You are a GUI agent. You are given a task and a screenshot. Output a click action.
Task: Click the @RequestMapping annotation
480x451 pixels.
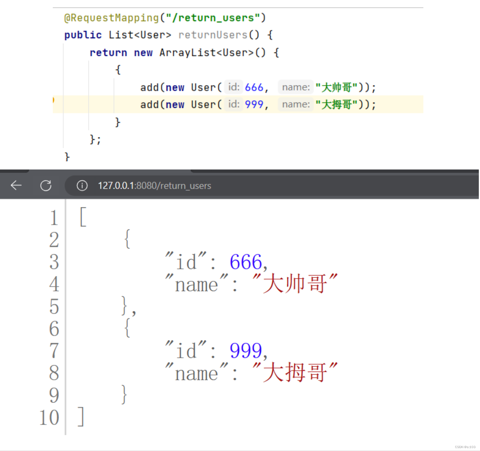click(111, 18)
